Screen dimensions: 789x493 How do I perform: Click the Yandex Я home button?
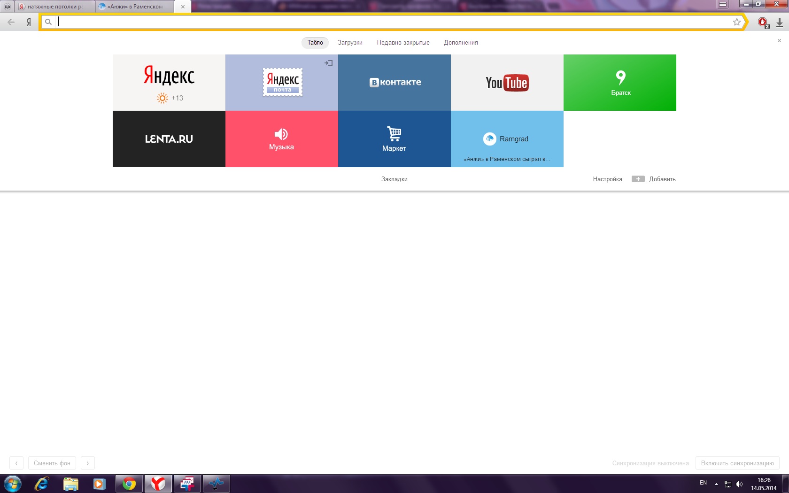click(x=29, y=22)
